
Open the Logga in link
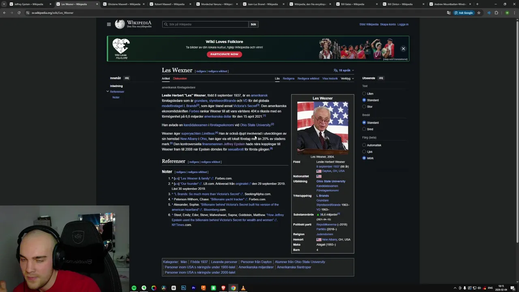[x=403, y=24]
